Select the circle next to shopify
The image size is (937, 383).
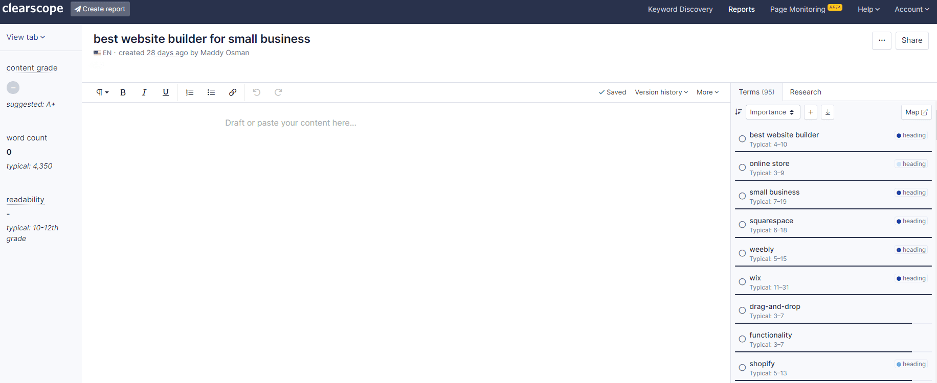point(742,368)
